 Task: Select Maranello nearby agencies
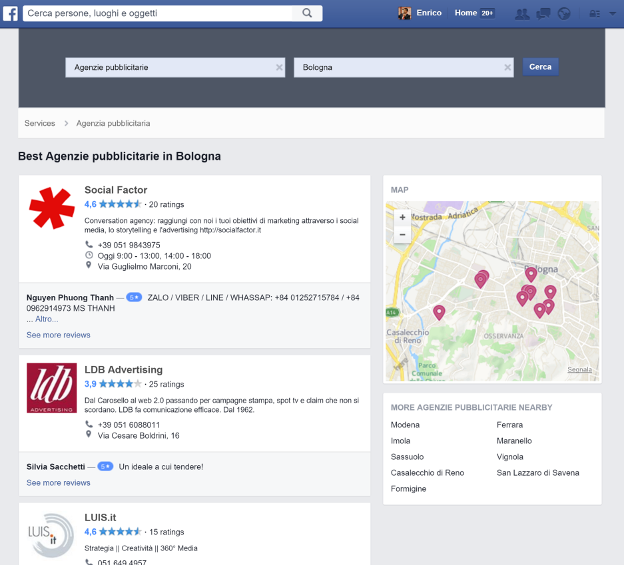(x=514, y=441)
